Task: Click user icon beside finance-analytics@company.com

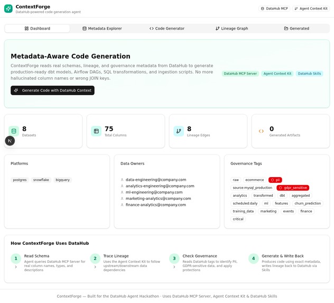Action: point(122,205)
